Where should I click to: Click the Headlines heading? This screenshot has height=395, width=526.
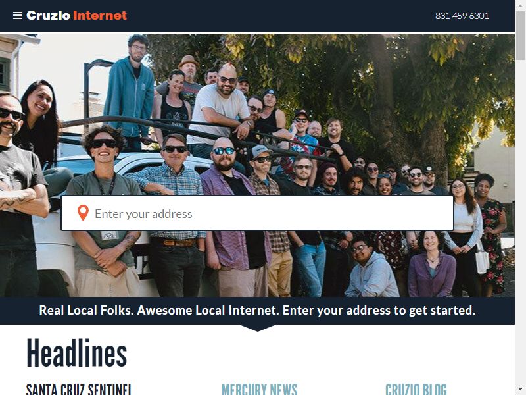[x=76, y=353]
